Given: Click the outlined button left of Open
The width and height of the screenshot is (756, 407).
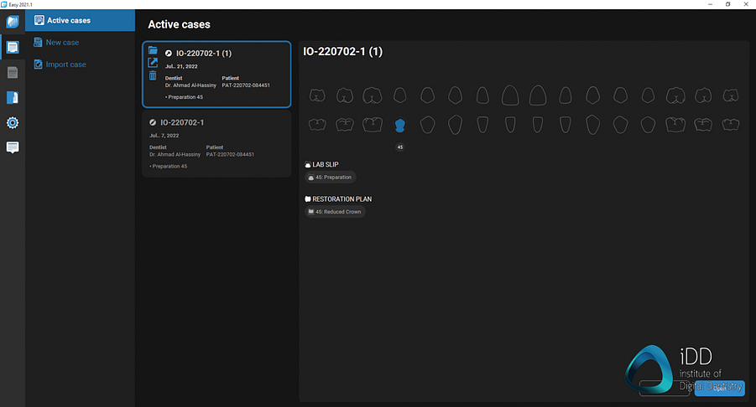Looking at the screenshot, I should click(663, 388).
